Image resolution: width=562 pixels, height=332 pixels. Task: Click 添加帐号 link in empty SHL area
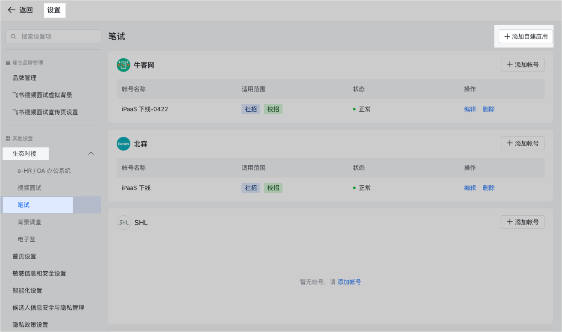349,282
